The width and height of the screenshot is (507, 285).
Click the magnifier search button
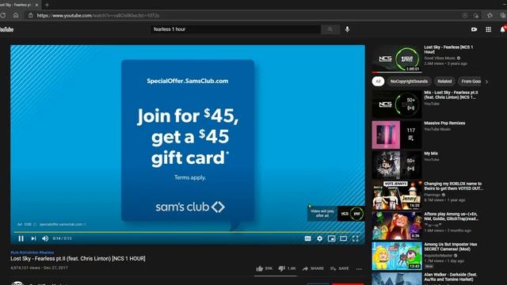(x=330, y=29)
